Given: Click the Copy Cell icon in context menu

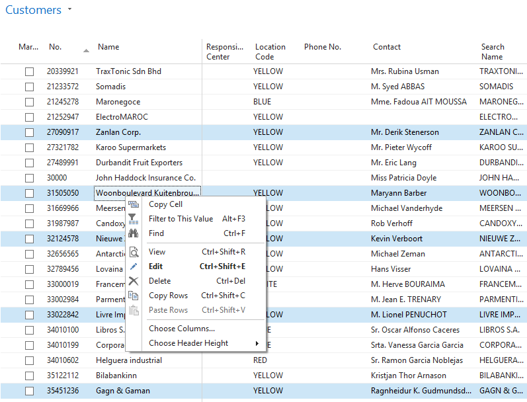Looking at the screenshot, I should point(134,204).
